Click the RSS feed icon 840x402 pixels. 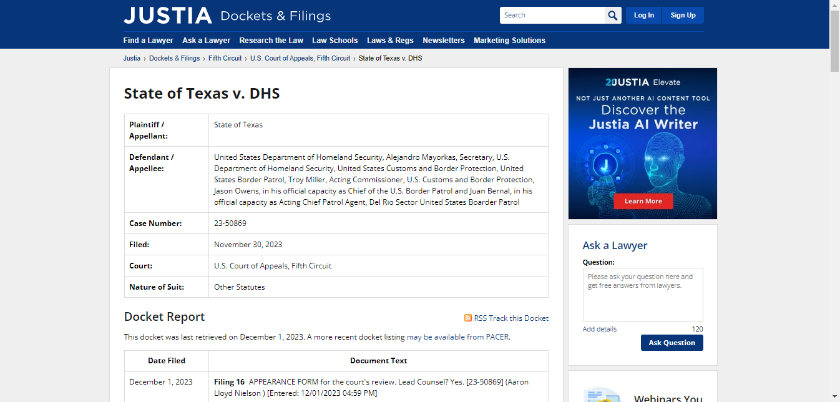[x=468, y=318]
